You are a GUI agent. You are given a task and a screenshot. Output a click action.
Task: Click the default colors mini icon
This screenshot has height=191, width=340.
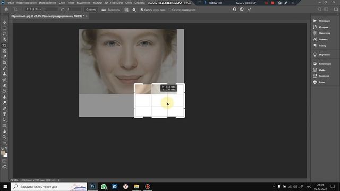[2, 149]
